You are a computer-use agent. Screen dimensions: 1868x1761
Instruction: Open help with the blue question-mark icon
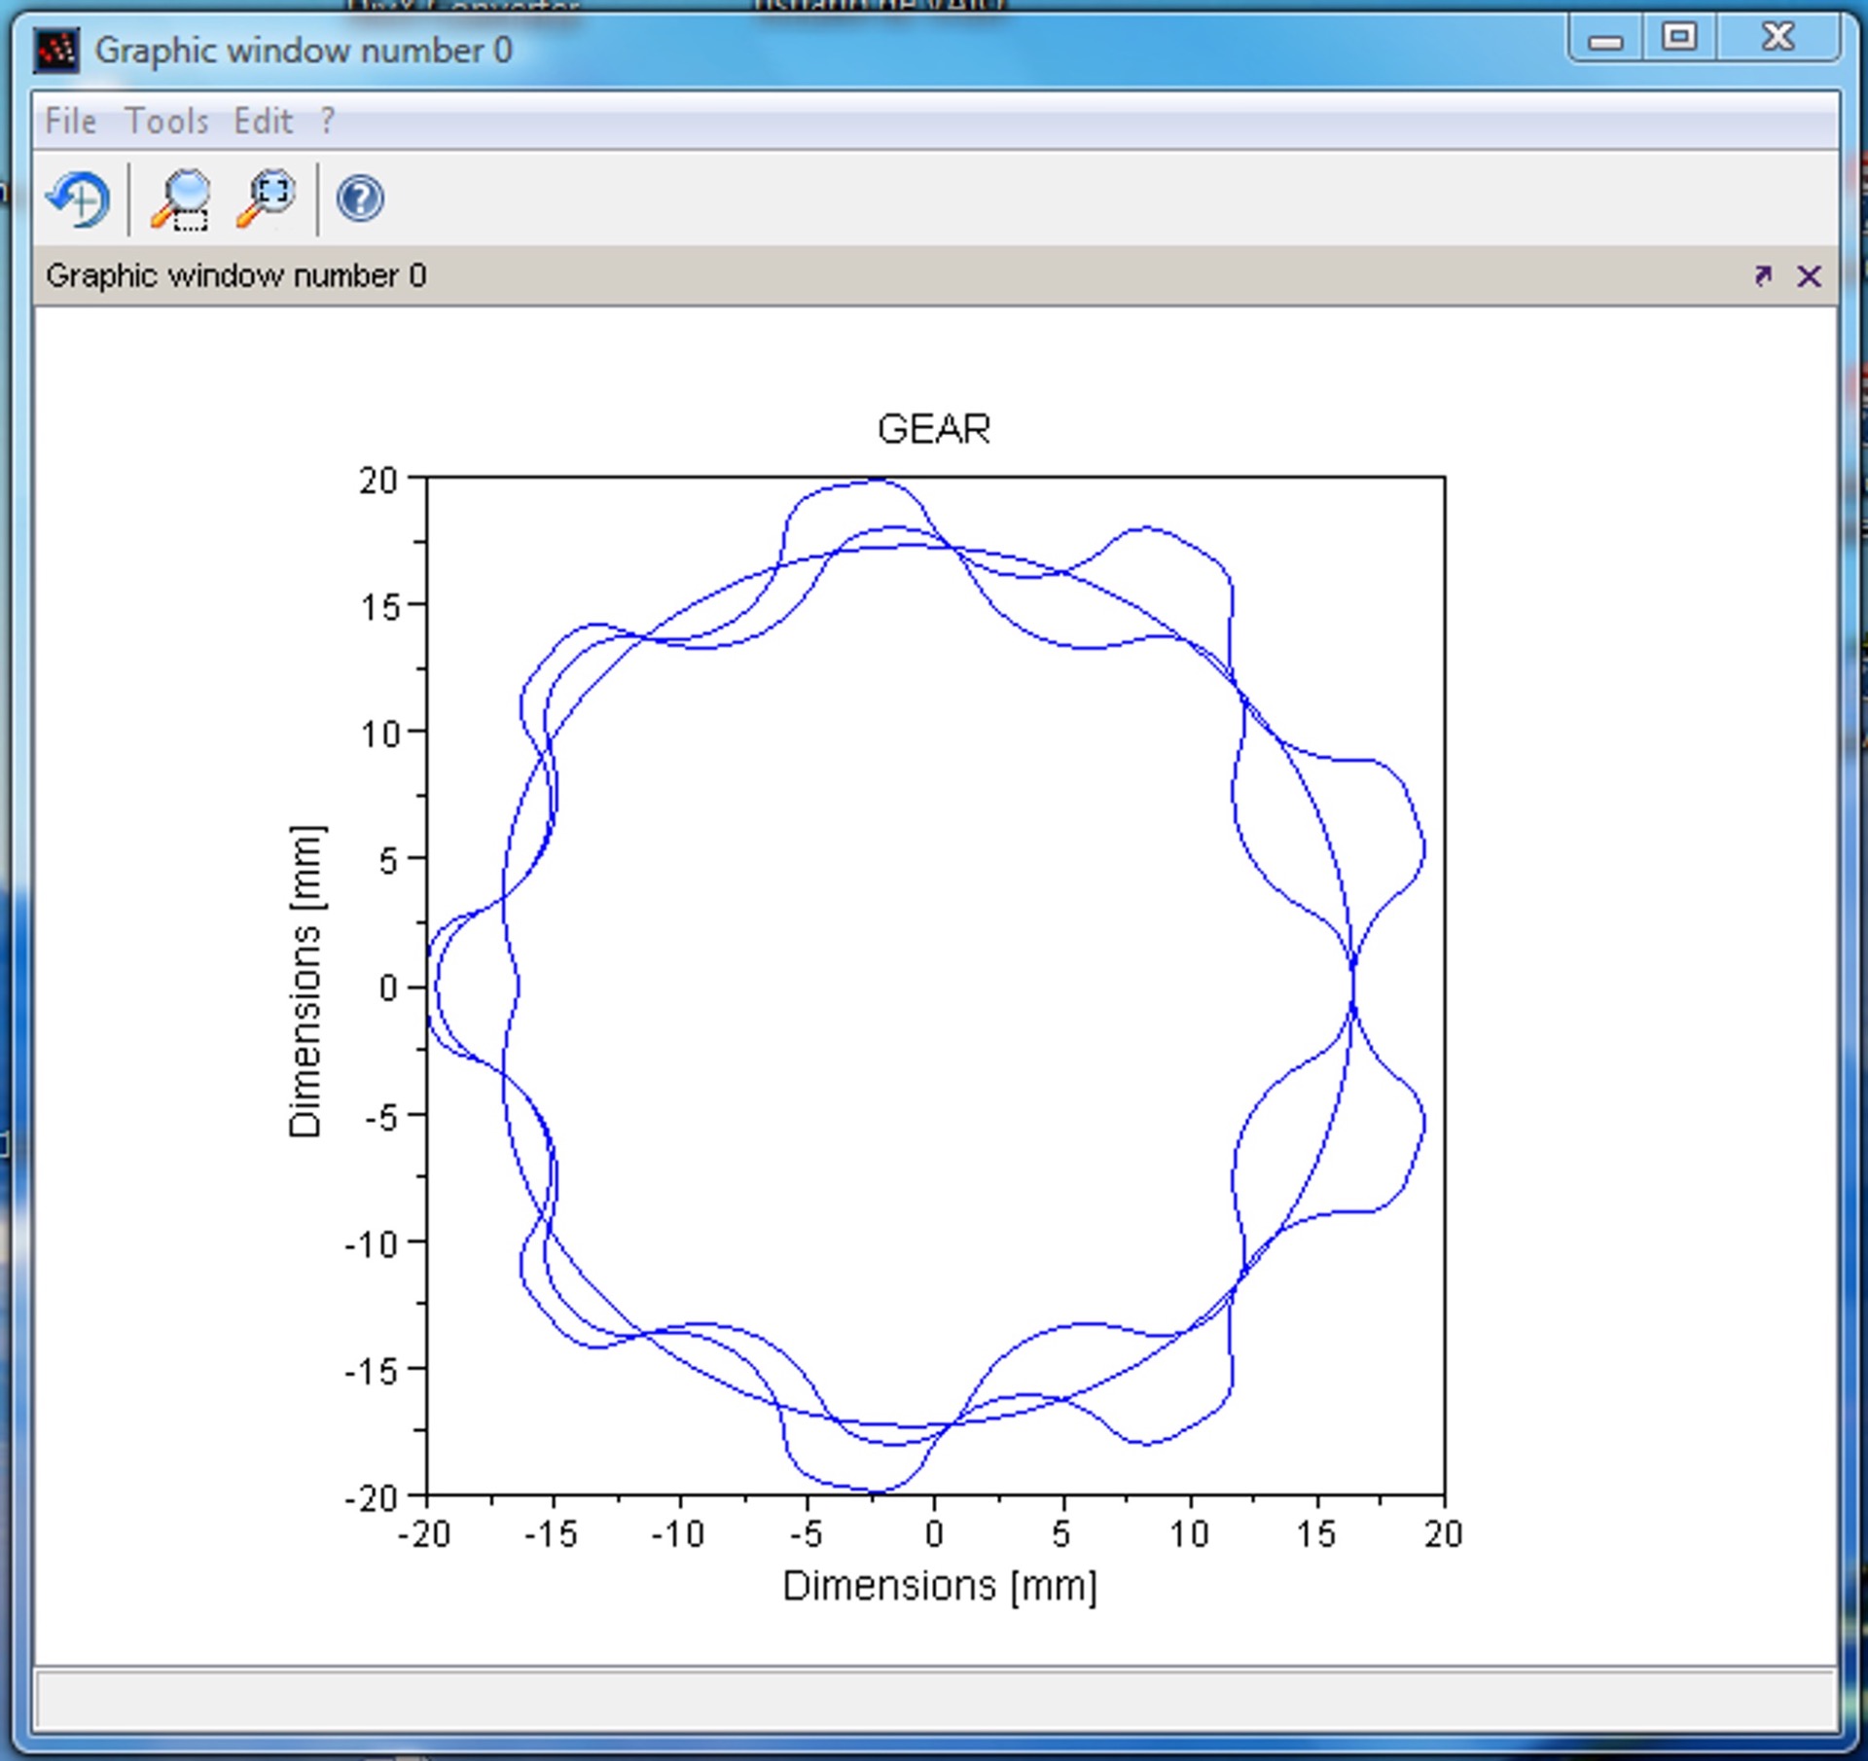[x=359, y=198]
